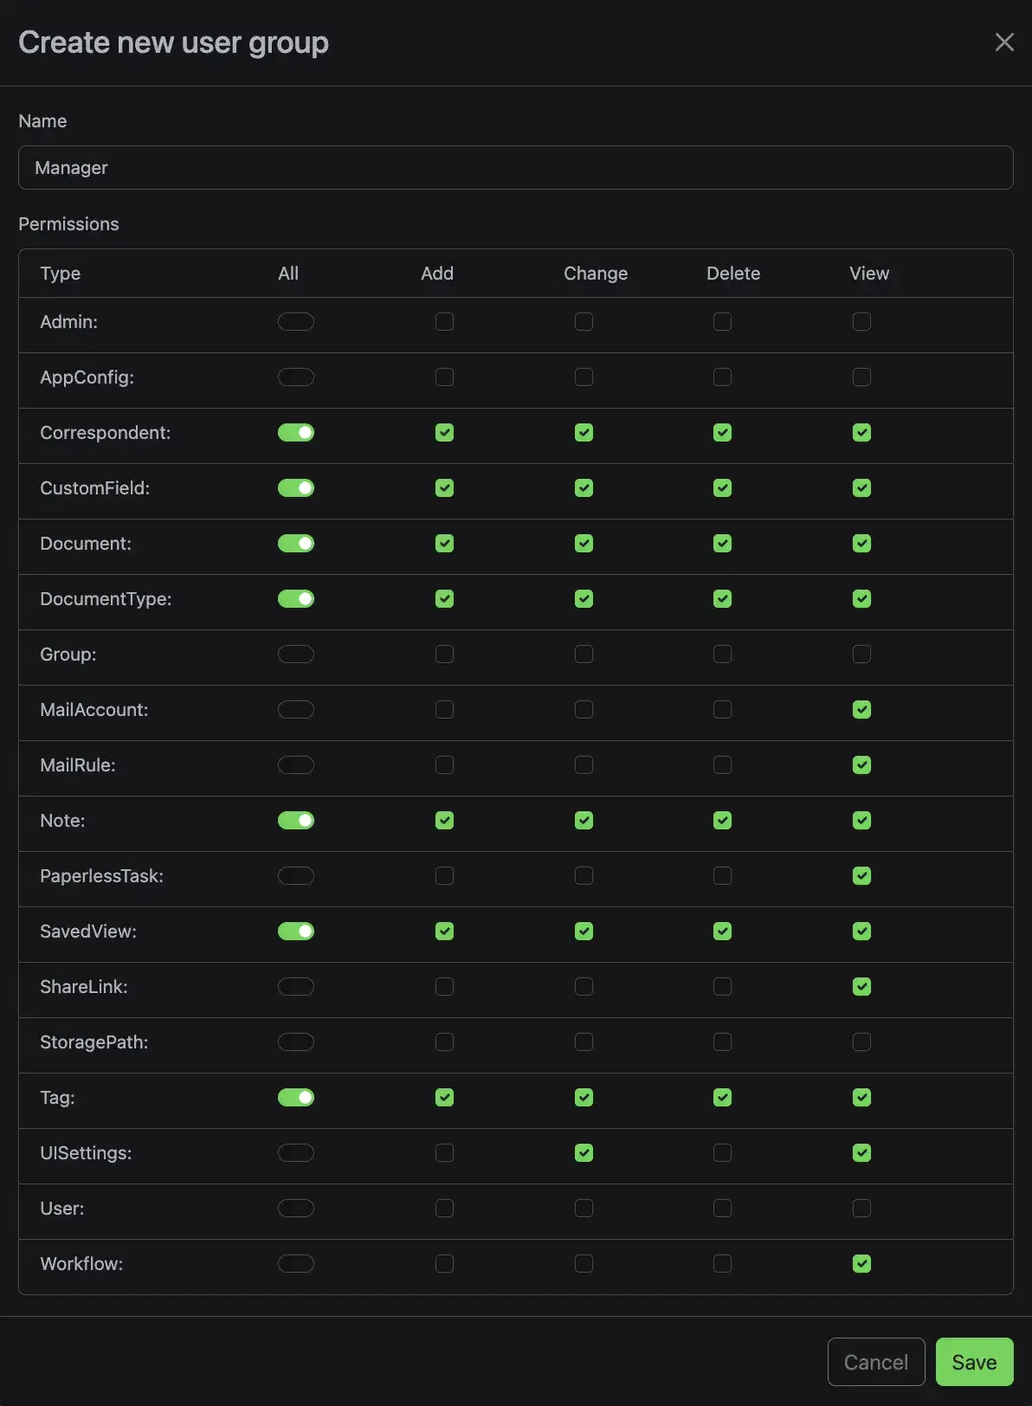Uncheck the Add permission for Tag
Image resolution: width=1032 pixels, height=1406 pixels.
[x=444, y=1098]
